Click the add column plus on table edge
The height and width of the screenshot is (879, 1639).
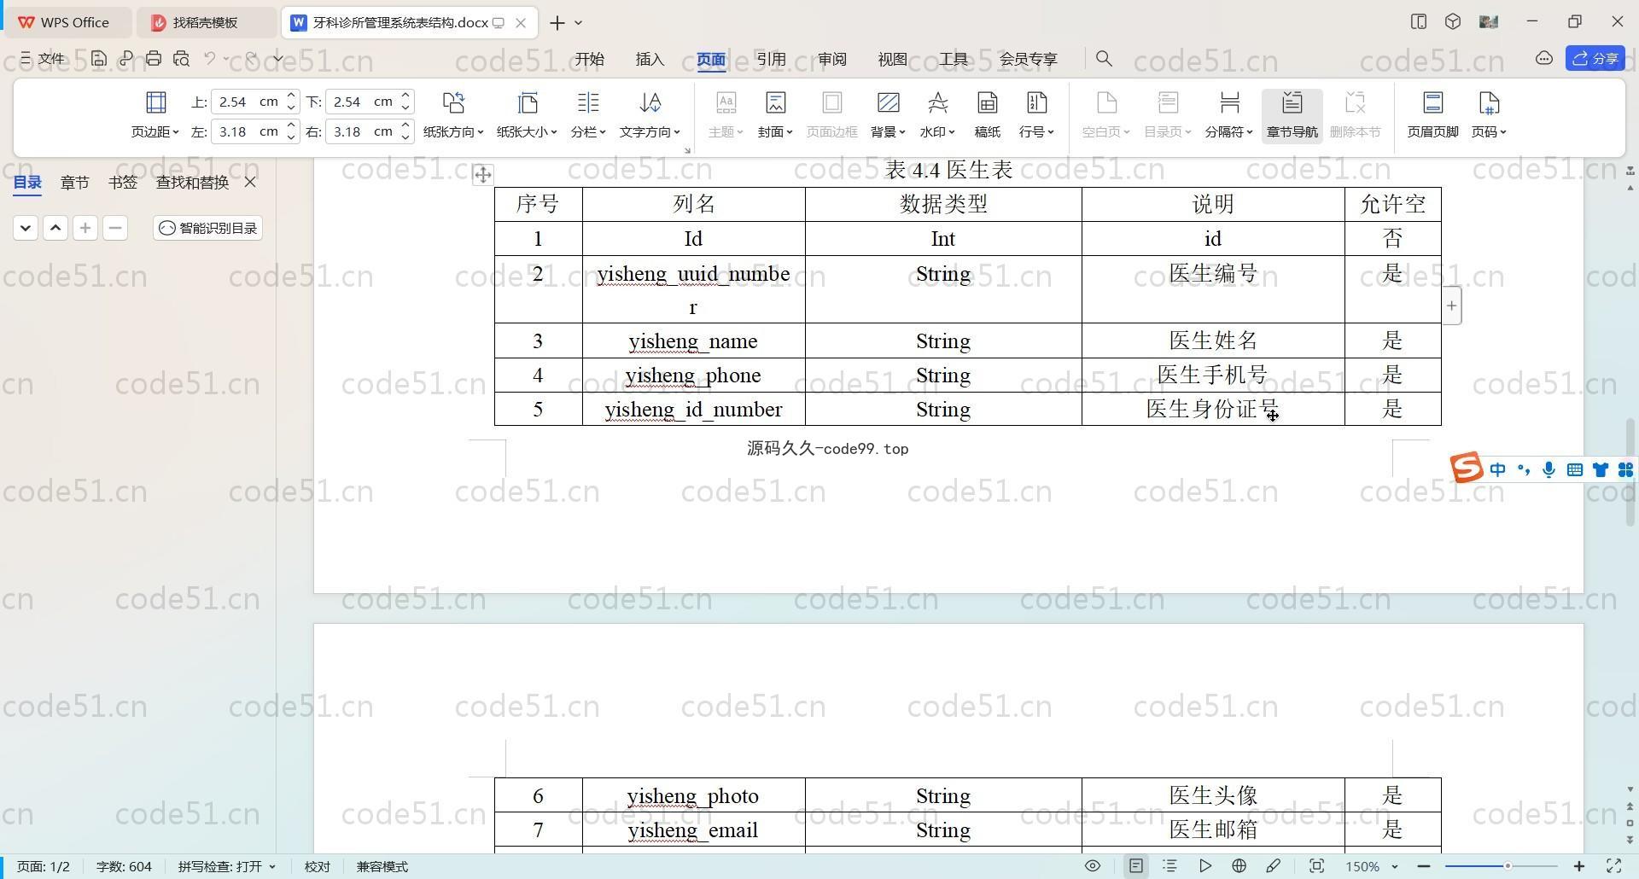1451,306
